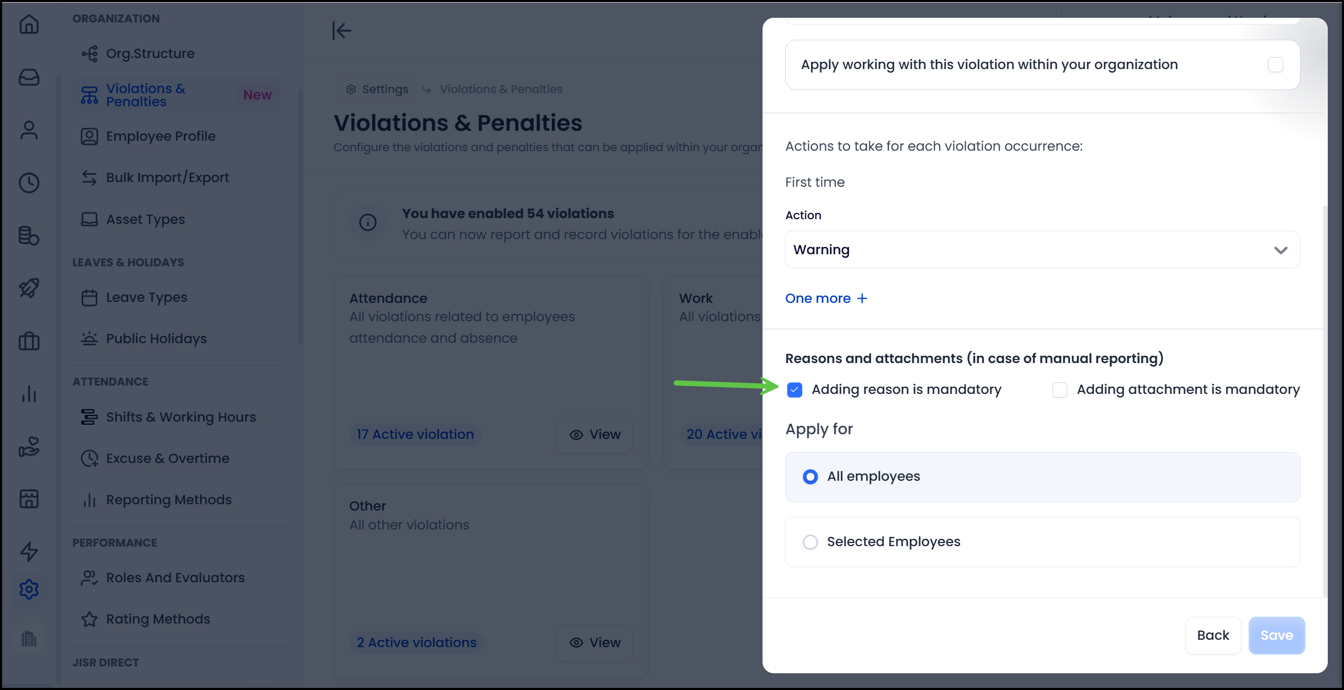Check Apply working with this violation checkbox
Viewport: 1344px width, 690px height.
point(1275,65)
